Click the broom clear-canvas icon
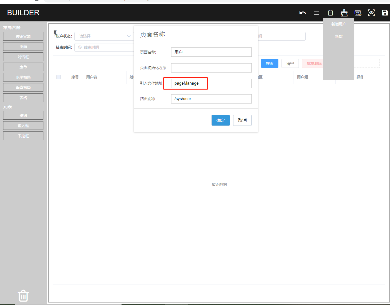This screenshot has width=390, height=305. pyautogui.click(x=344, y=13)
